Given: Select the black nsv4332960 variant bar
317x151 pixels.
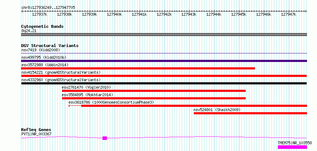Looking at the screenshot, I should point(164,83).
